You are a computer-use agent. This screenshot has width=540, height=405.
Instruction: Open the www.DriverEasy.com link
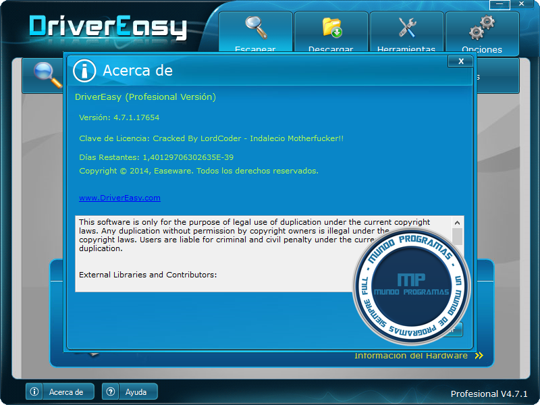[119, 198]
